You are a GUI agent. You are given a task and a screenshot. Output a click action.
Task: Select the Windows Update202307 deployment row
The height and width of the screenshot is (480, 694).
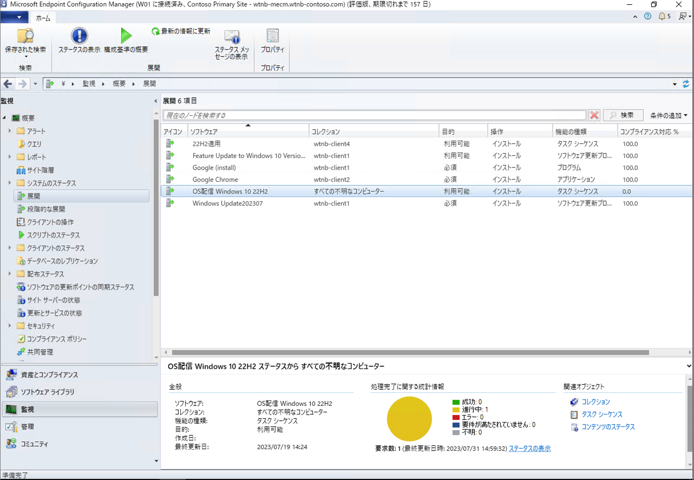coord(427,203)
